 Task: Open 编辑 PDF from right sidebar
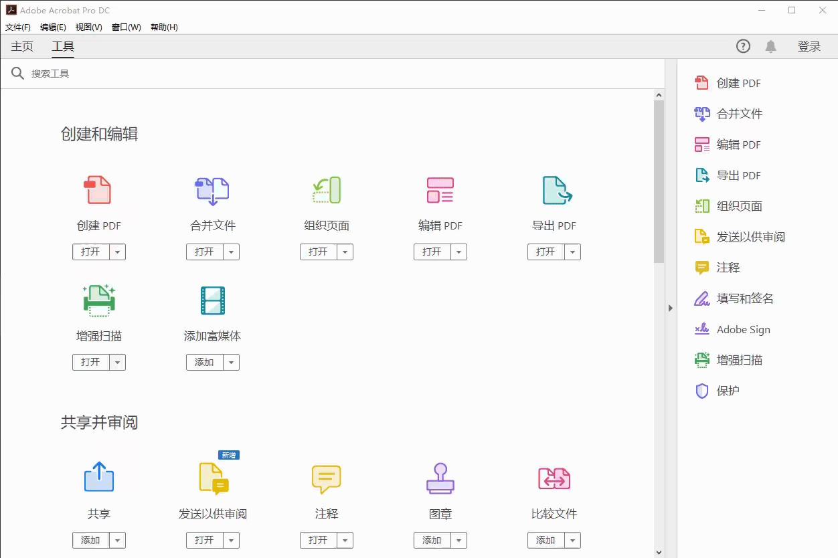click(x=728, y=145)
